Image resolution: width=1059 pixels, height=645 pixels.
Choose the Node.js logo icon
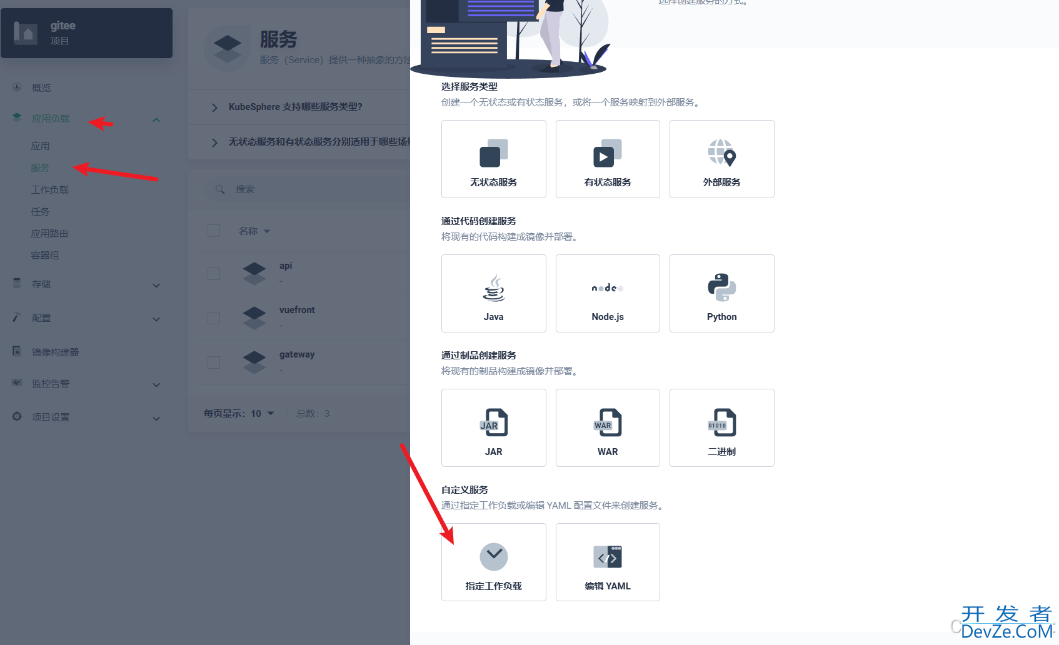pos(608,288)
